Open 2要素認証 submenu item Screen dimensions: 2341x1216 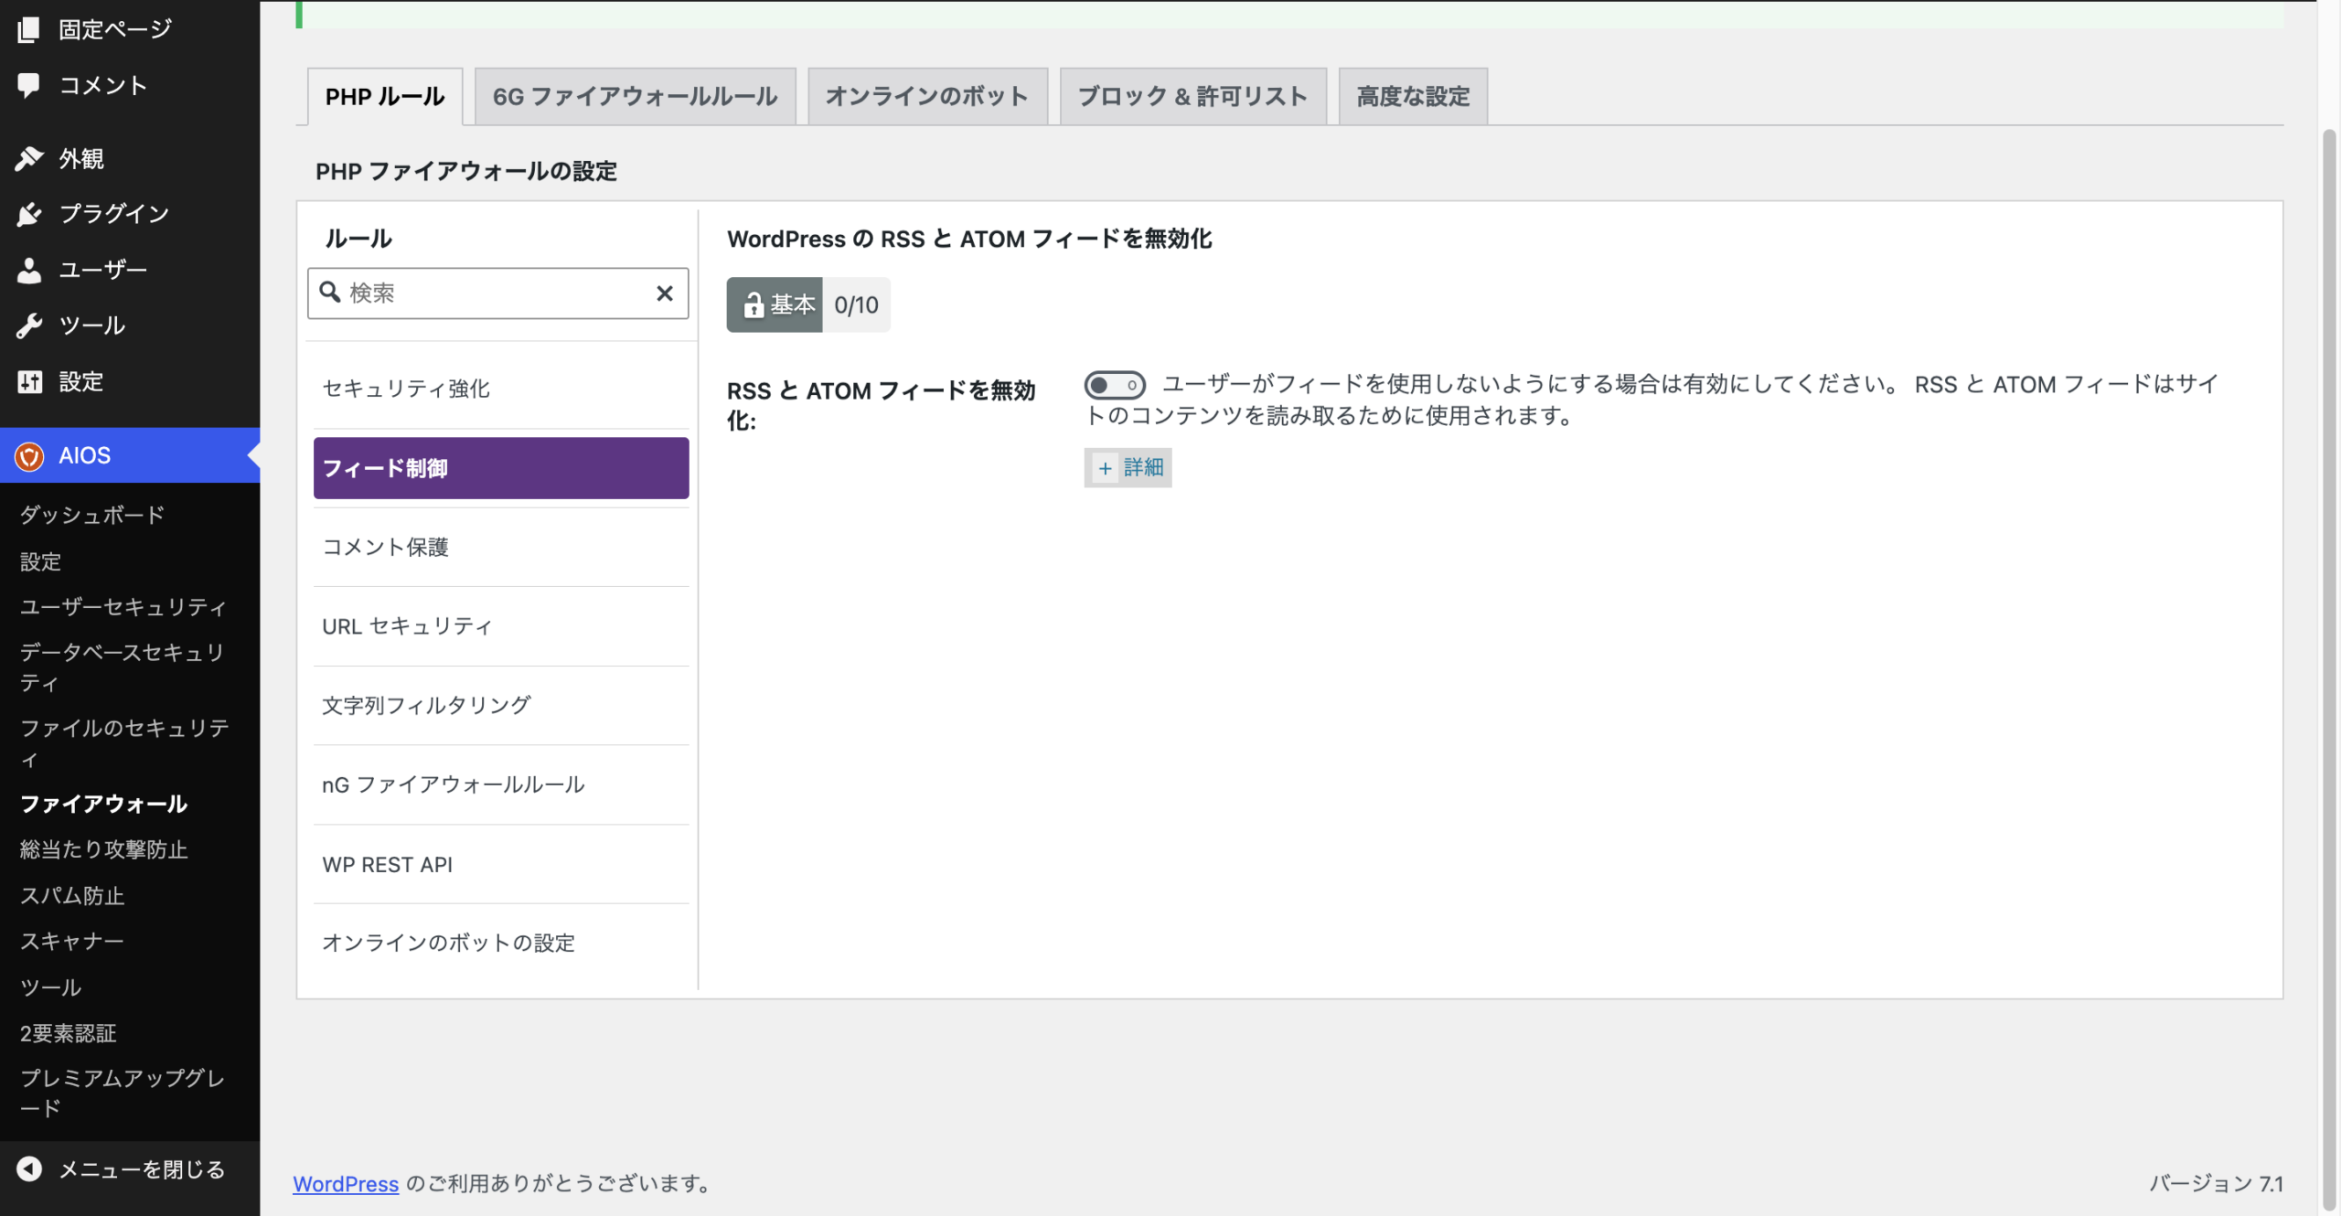click(x=68, y=1033)
